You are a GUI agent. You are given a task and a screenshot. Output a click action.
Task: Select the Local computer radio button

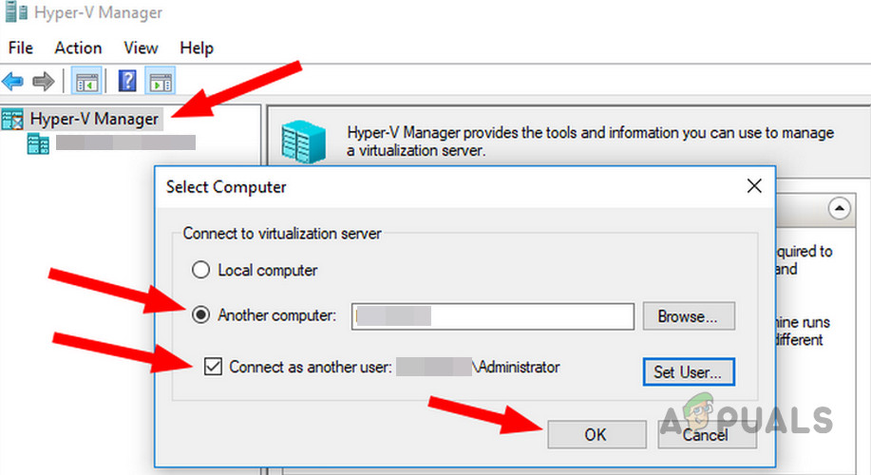click(x=200, y=270)
